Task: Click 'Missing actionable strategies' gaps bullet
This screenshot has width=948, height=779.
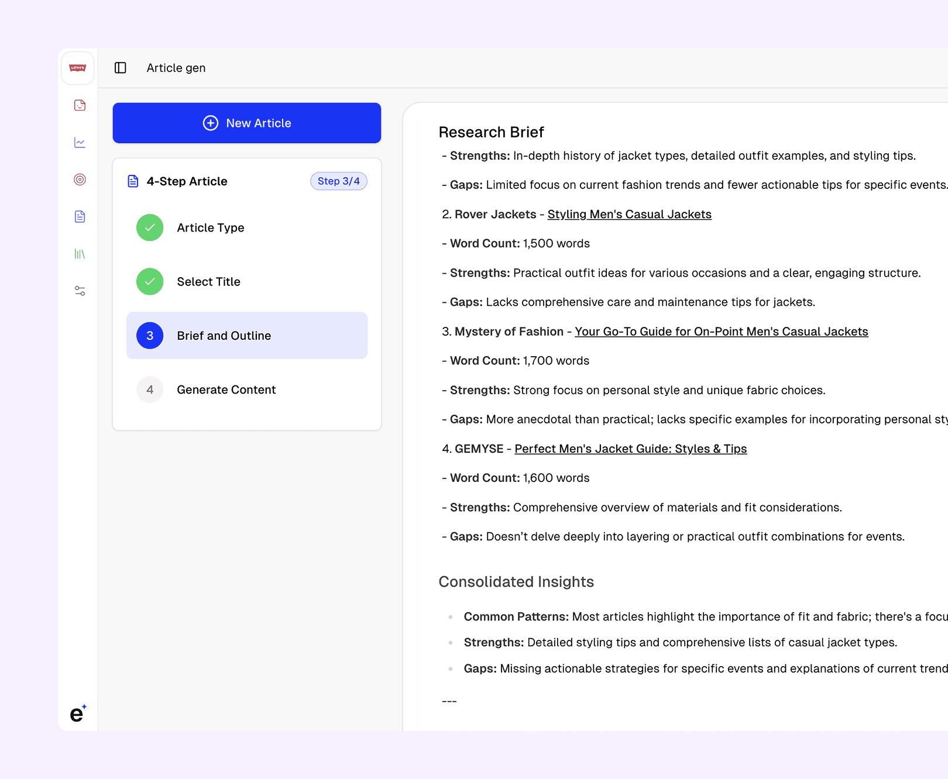Action: click(706, 668)
